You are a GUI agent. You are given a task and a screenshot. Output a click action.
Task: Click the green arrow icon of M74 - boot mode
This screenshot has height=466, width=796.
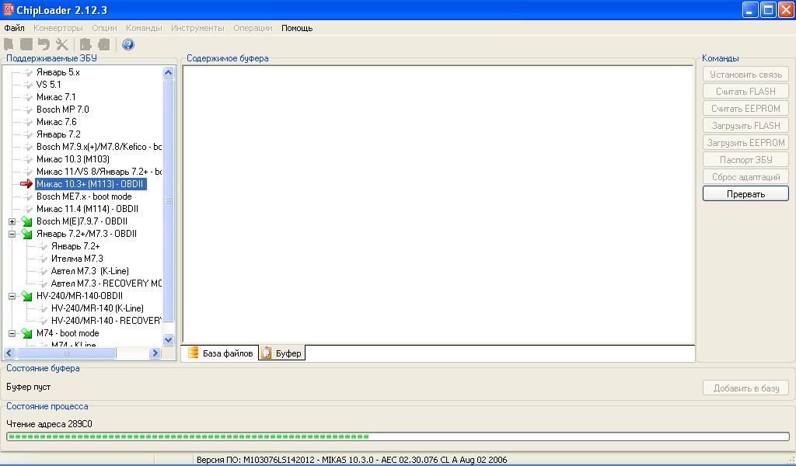click(x=27, y=333)
